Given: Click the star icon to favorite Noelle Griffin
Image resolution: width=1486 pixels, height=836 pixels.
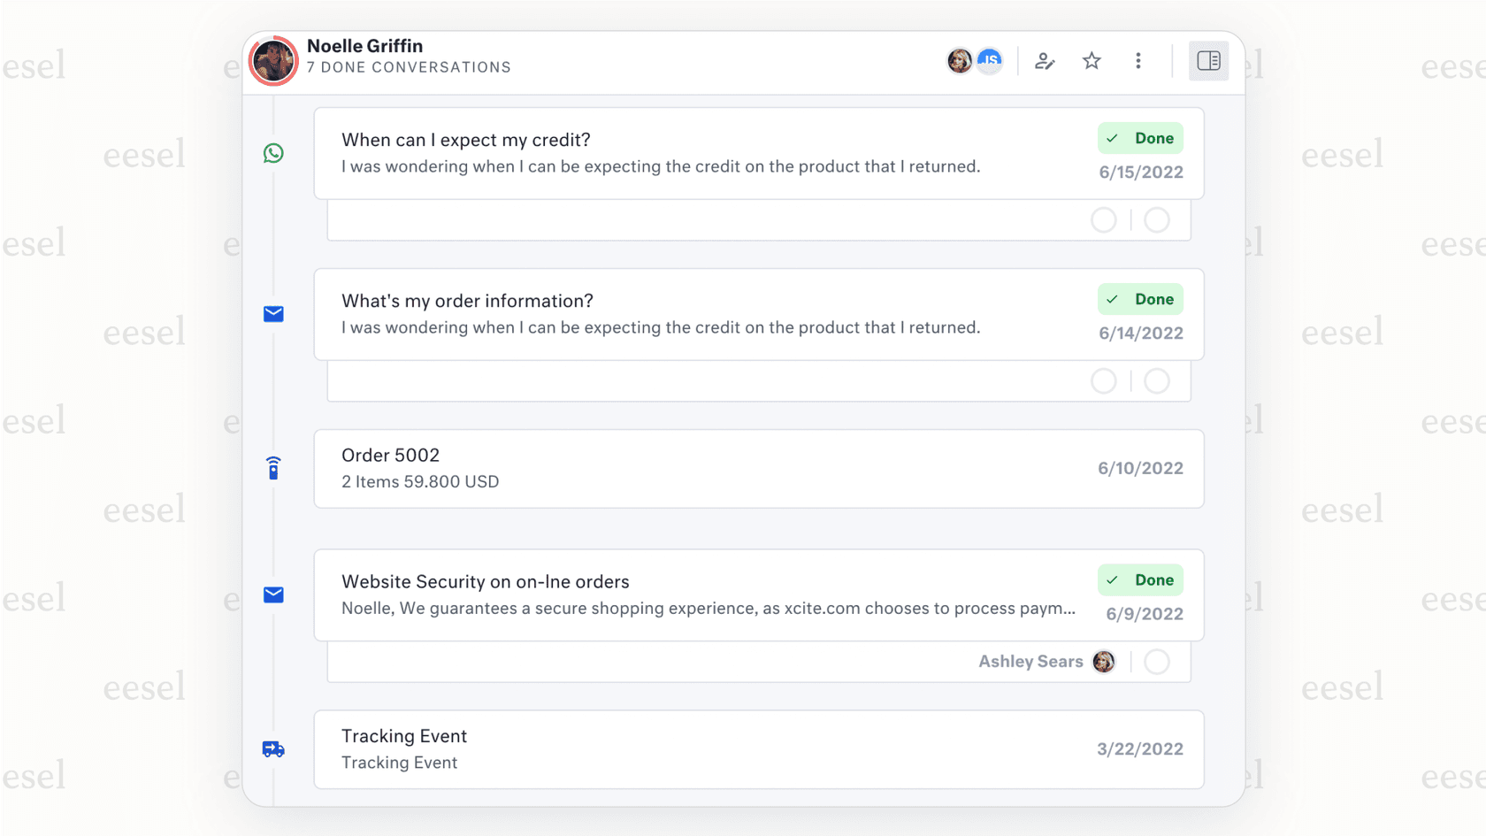Looking at the screenshot, I should [1092, 61].
